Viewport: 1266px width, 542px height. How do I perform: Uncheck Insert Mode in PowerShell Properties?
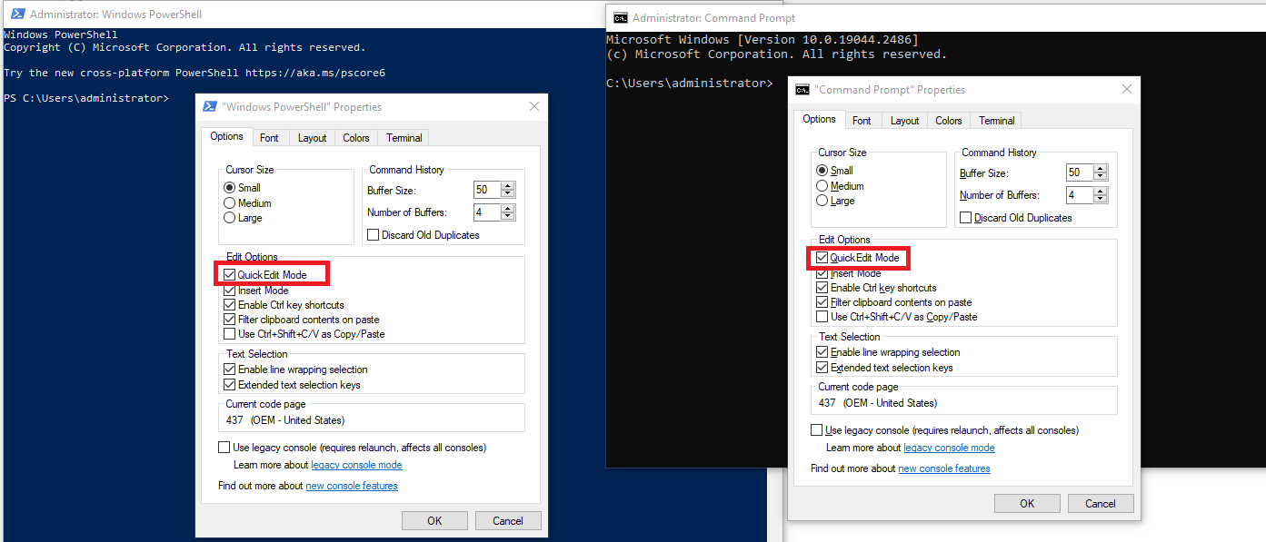pyautogui.click(x=230, y=291)
